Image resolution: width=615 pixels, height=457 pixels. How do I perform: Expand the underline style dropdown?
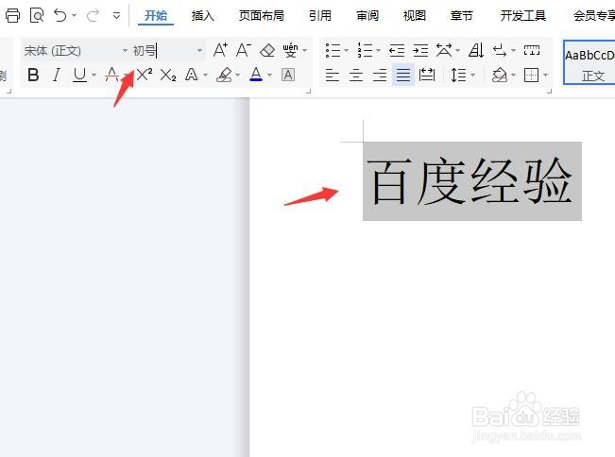click(94, 75)
